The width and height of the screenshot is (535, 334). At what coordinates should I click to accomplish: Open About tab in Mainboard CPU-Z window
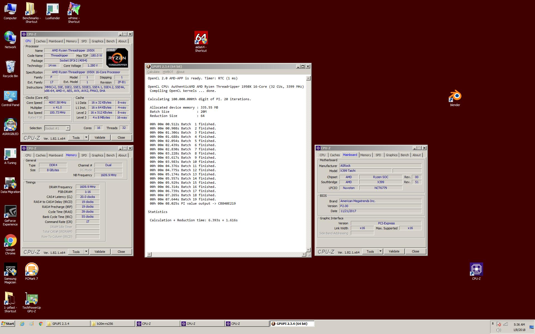point(417,155)
